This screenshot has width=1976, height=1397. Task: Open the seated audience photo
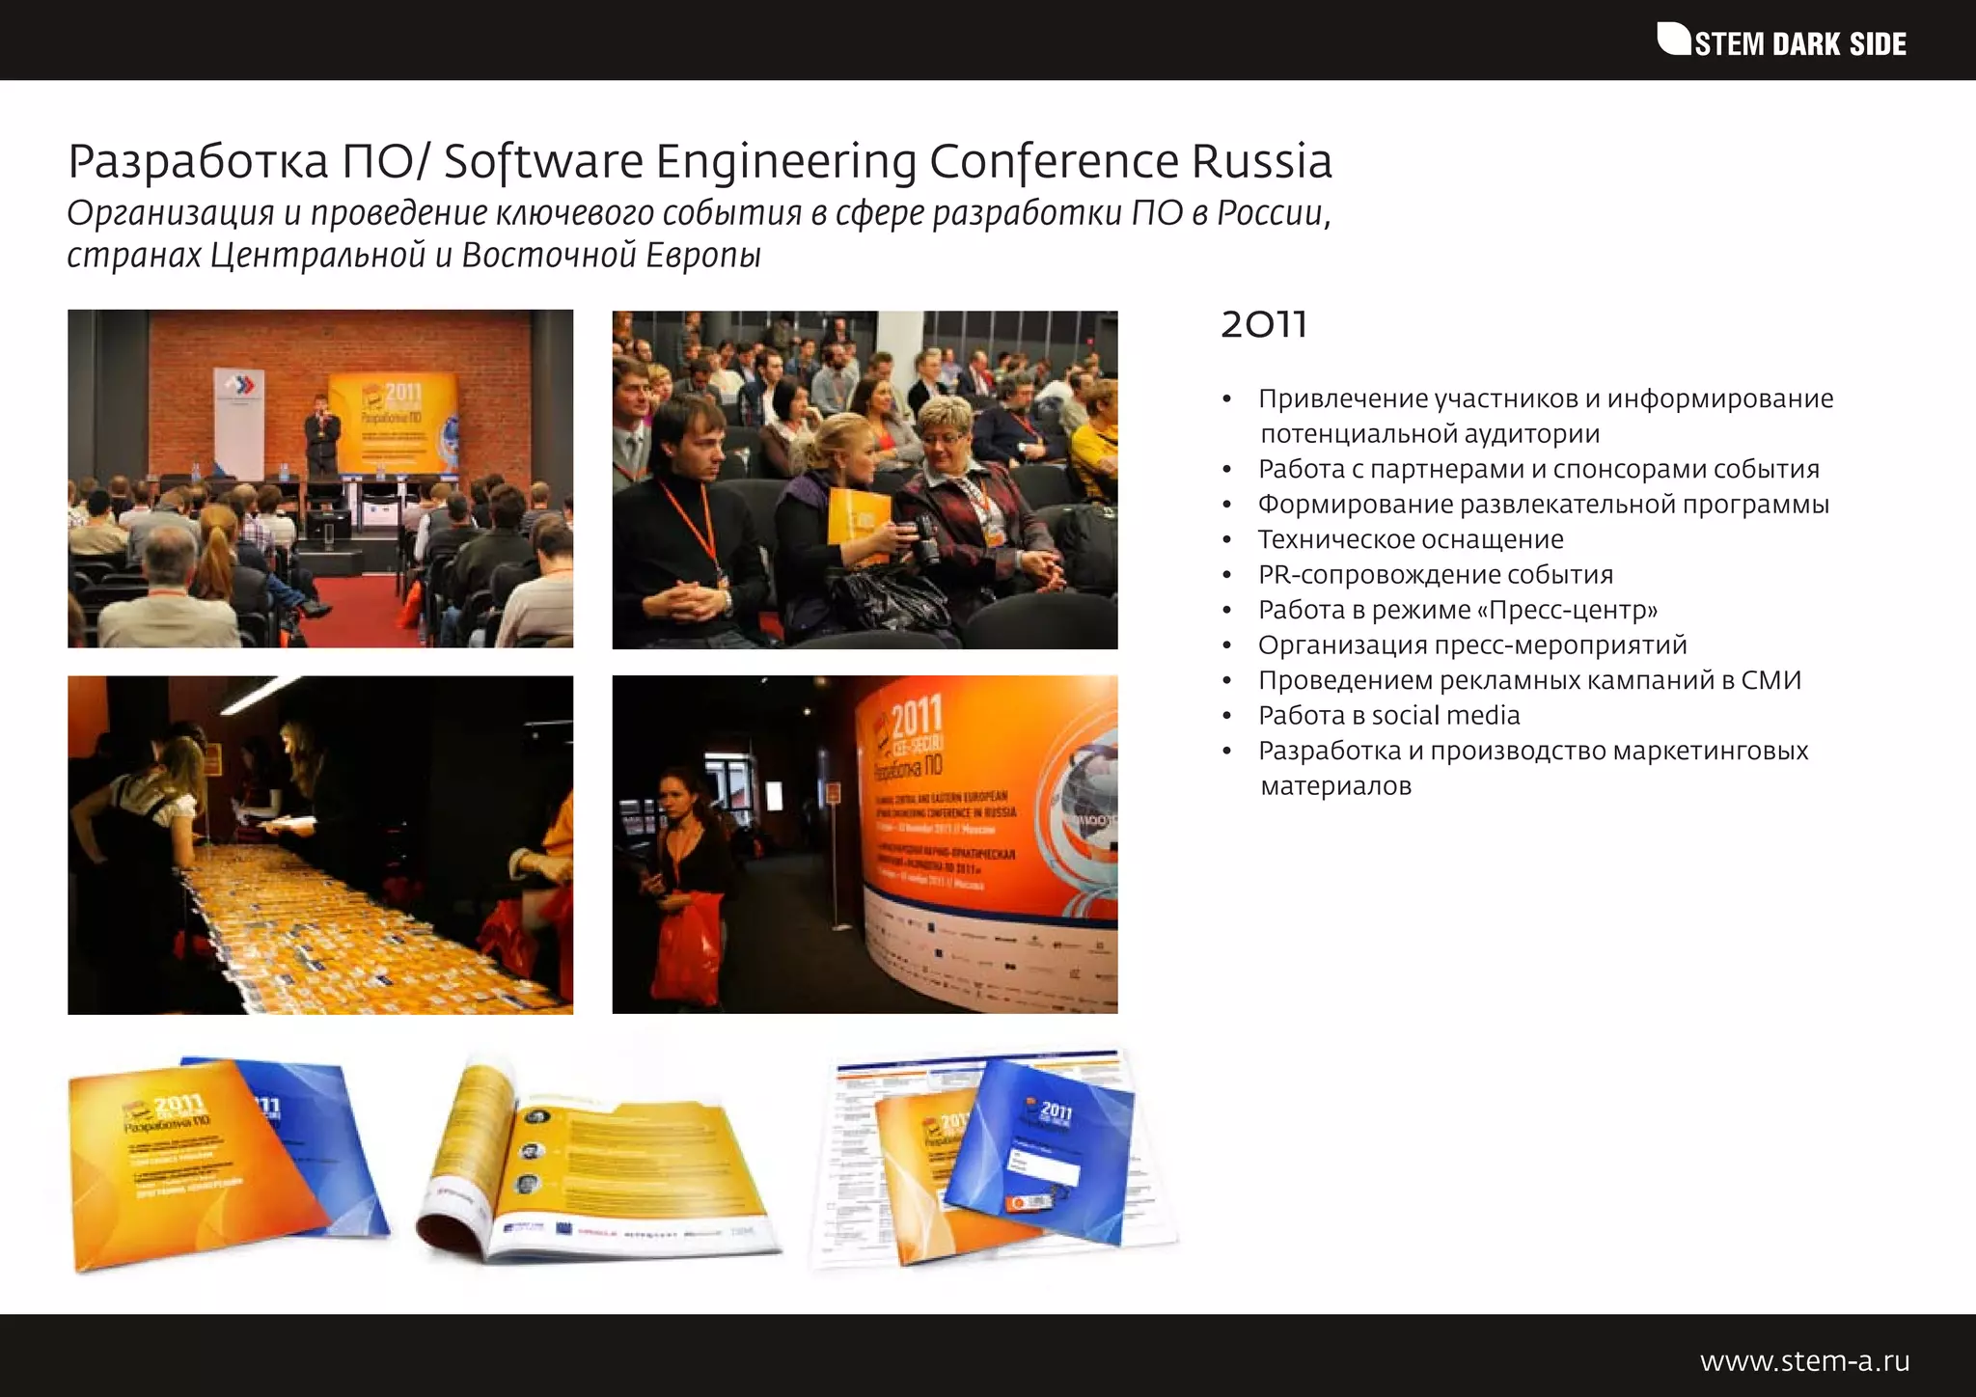click(864, 479)
